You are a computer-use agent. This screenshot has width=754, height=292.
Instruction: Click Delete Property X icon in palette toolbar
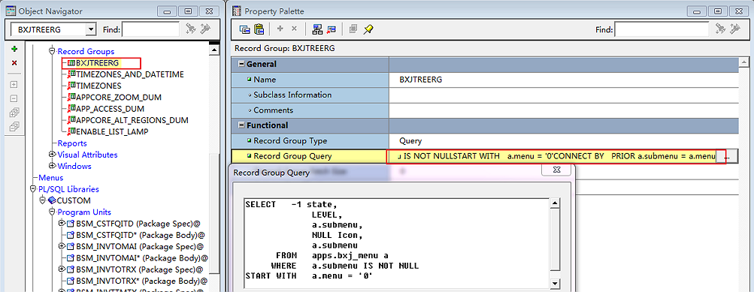click(294, 29)
